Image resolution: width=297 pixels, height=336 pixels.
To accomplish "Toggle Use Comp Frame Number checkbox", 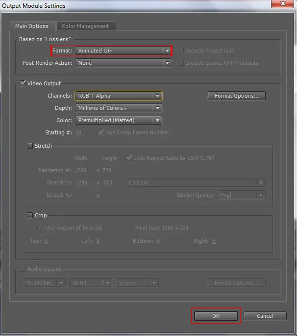I will click(100, 132).
